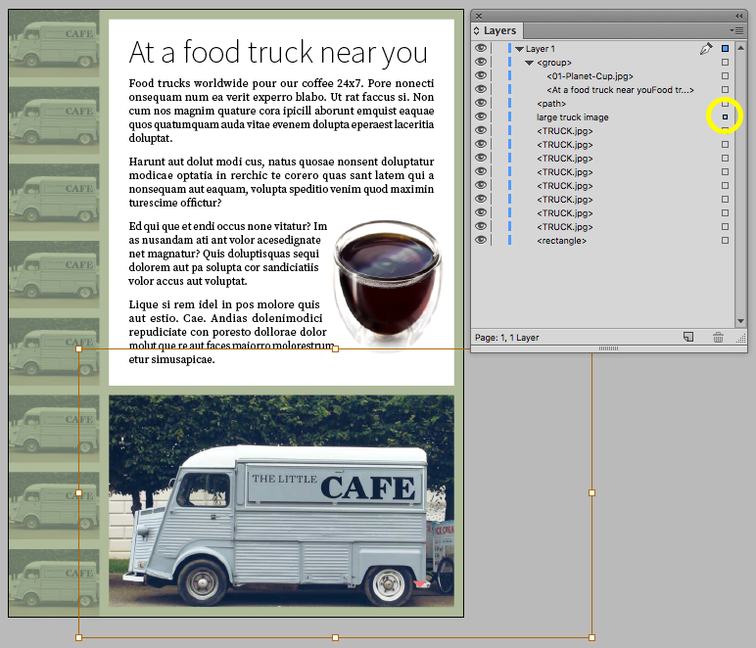Select the 'large truck image' row
Screen dimensions: 756x648
[602, 117]
